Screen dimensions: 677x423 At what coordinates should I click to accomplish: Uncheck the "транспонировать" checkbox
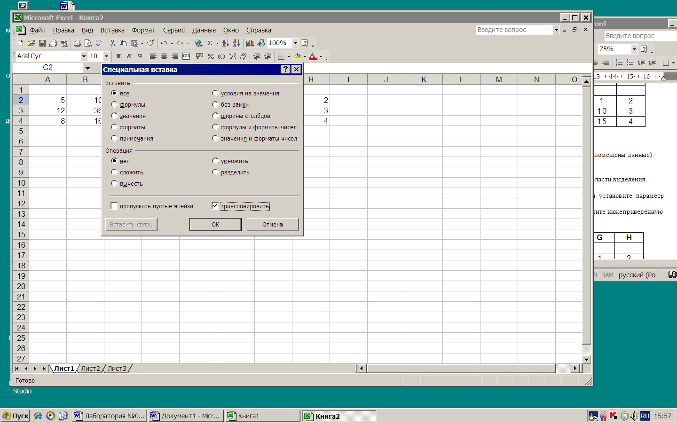click(x=215, y=206)
